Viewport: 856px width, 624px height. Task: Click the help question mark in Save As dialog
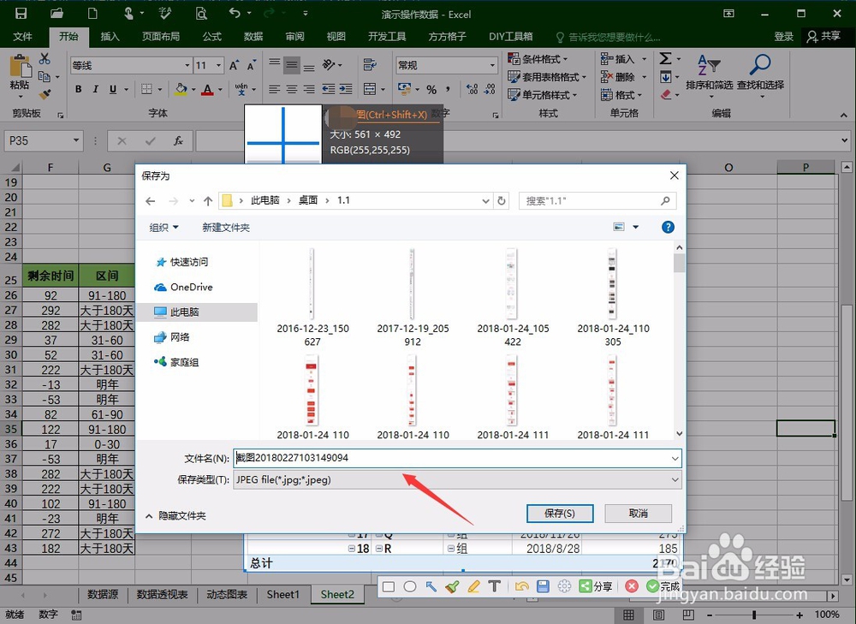pyautogui.click(x=668, y=227)
